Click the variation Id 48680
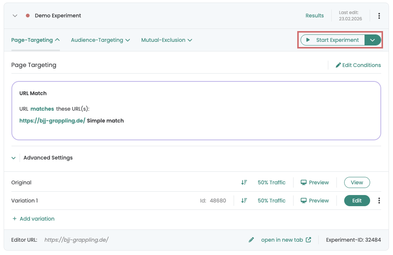The image size is (393, 255). coord(213,201)
